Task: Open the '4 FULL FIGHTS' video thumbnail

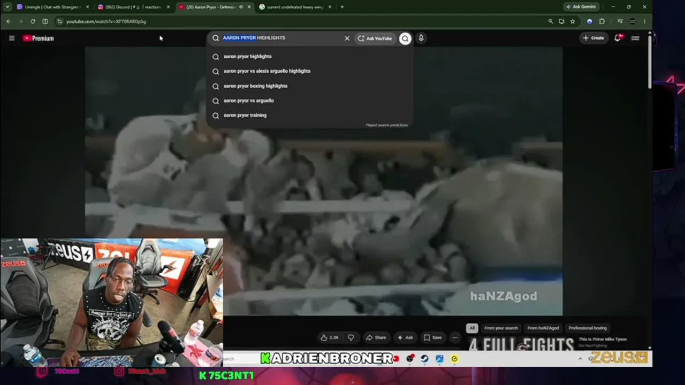Action: click(x=522, y=343)
